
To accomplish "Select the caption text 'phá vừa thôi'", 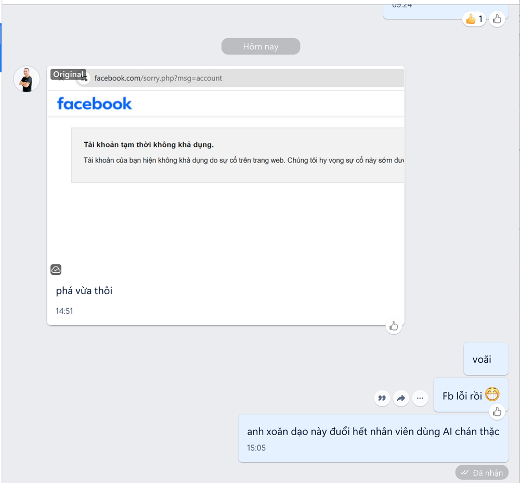I will point(84,290).
